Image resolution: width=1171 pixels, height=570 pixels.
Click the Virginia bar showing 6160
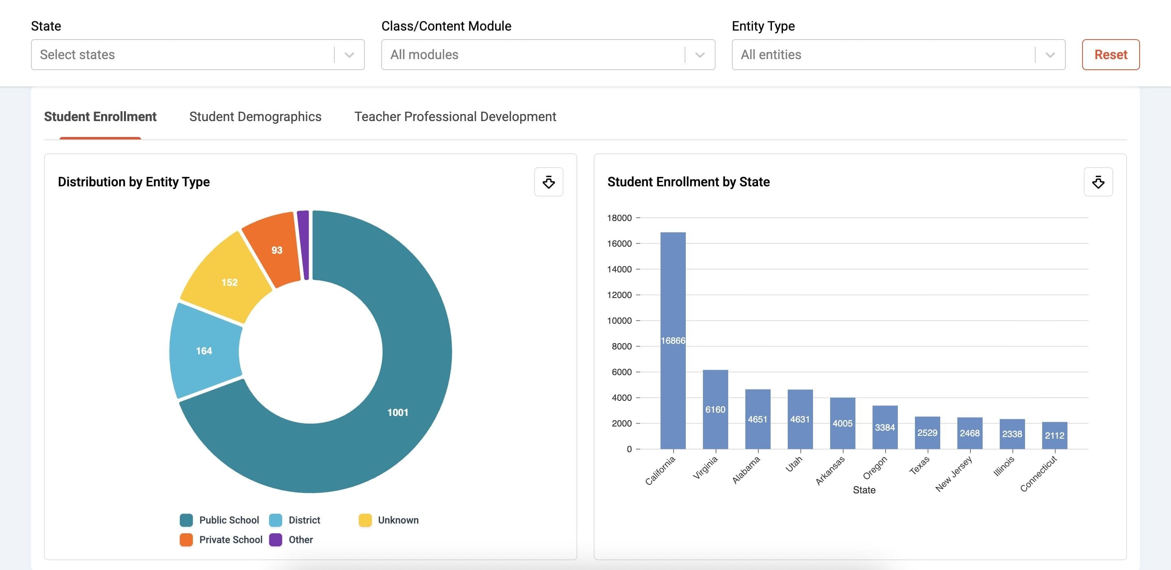(715, 409)
